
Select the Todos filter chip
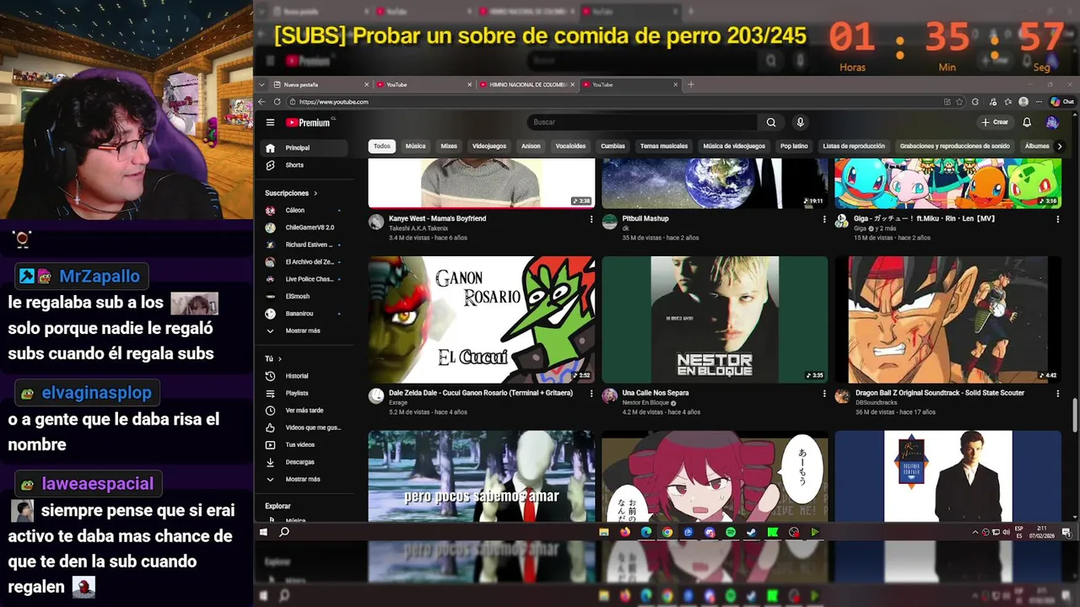coord(382,146)
